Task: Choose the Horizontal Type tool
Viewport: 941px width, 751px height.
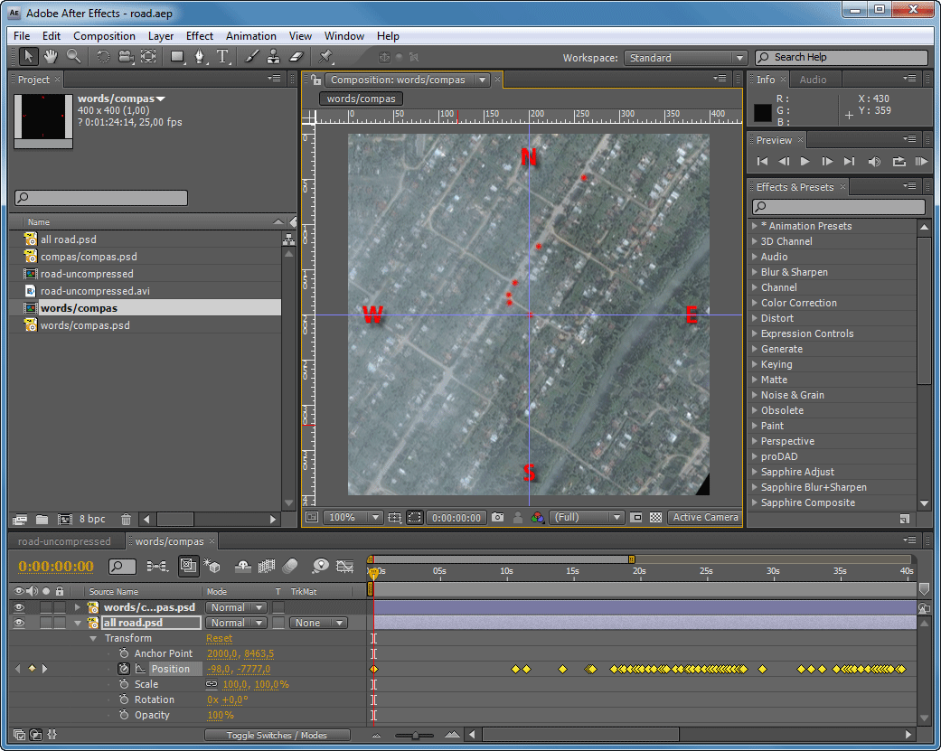Action: point(222,57)
